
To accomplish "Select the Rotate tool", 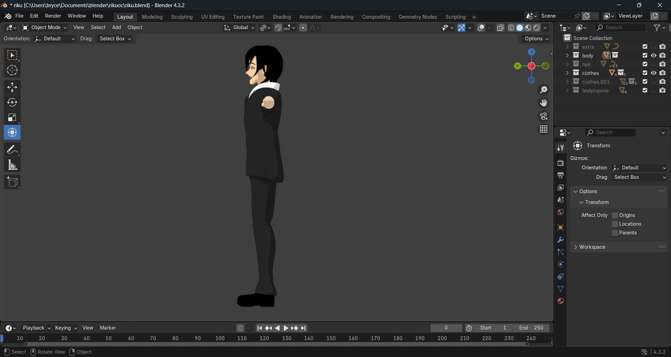I will 12,102.
